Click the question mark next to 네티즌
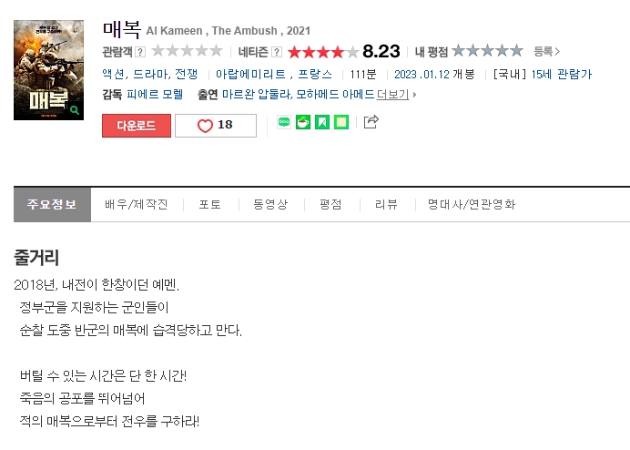Screen dimensions: 630x450 pyautogui.click(x=277, y=52)
